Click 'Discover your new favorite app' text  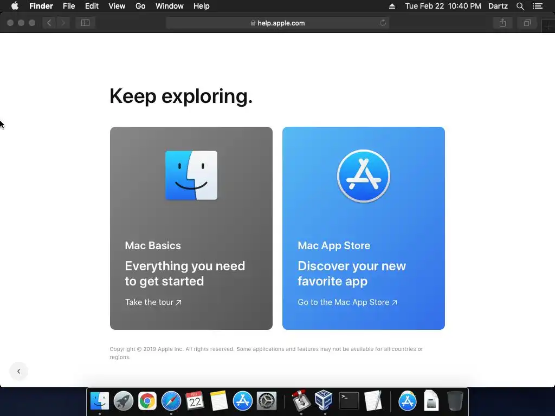coord(352,274)
